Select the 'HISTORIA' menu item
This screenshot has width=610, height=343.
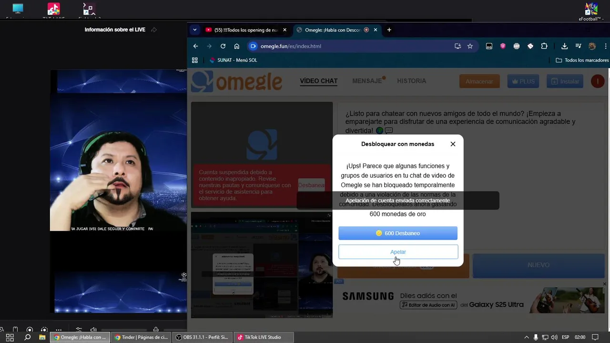pyautogui.click(x=411, y=81)
